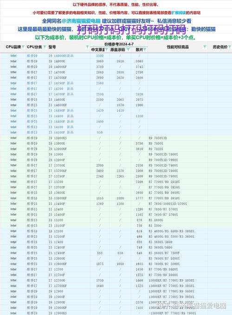Select the competitor cell R5 5600X/R7 7500F
232x315 pixels.
pos(164,253)
